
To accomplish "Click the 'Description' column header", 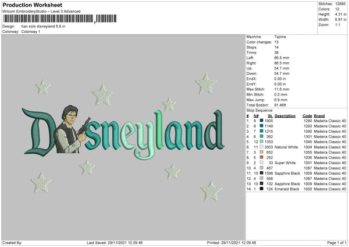I will click(285, 116).
